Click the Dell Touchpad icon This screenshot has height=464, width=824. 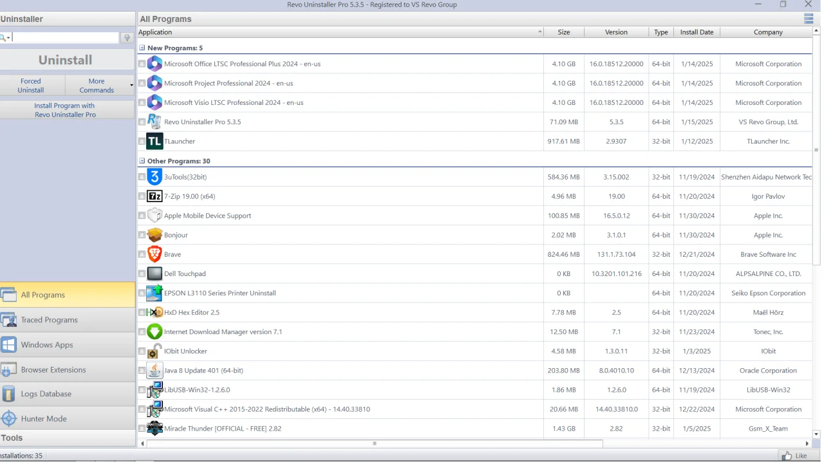154,274
